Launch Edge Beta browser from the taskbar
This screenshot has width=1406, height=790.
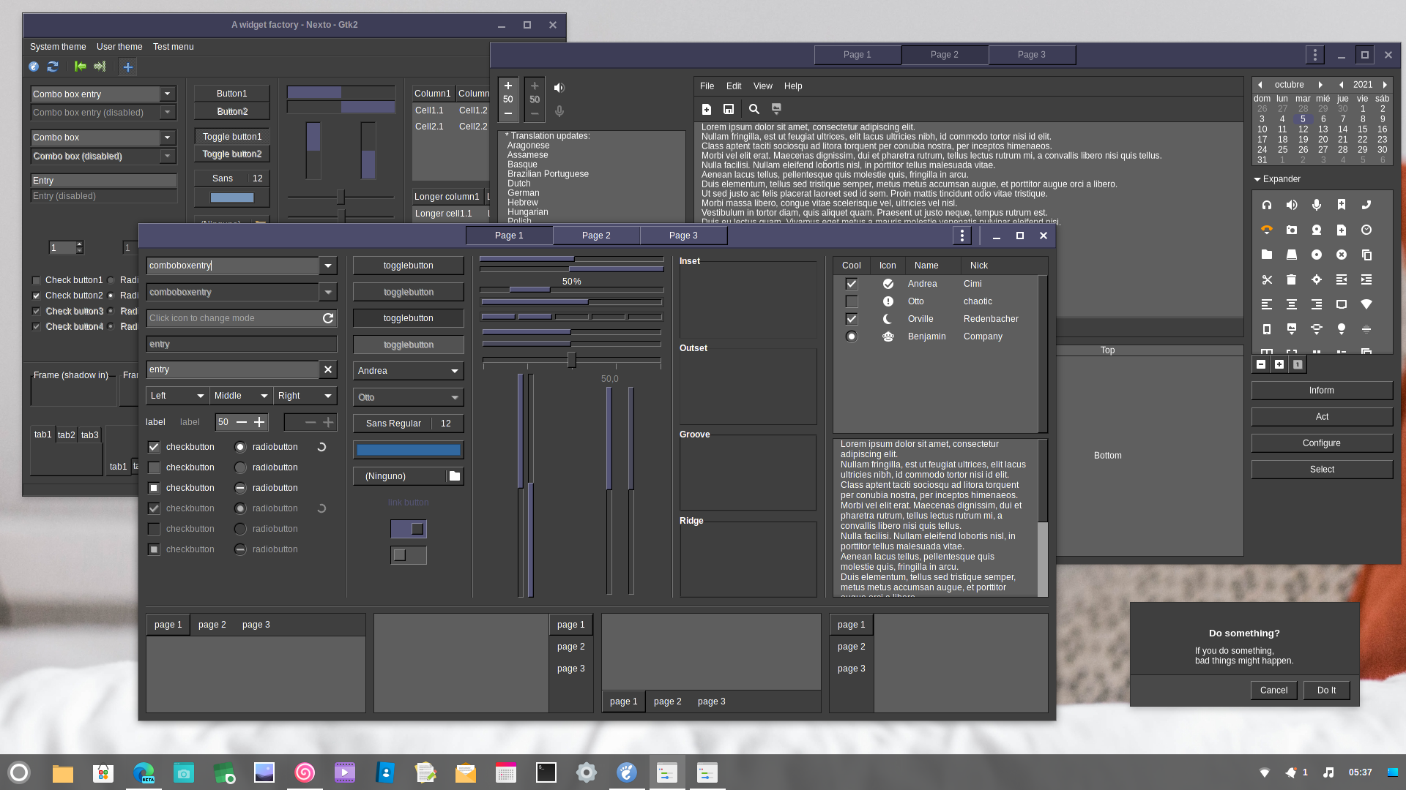[144, 772]
